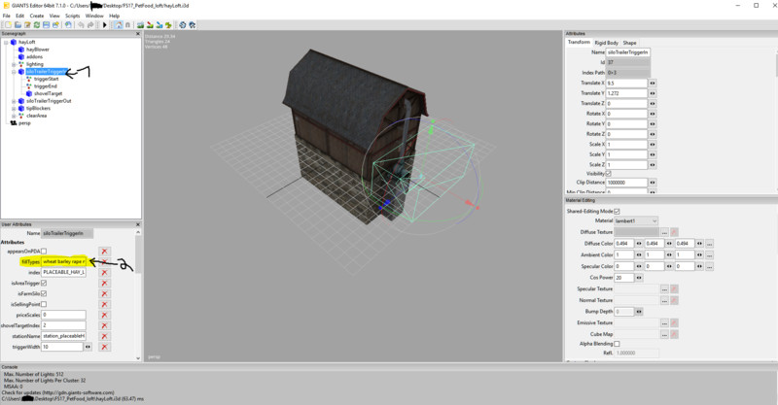Expand the lighting node in Scenegraph
Viewport: 778px width, 405px height.
tap(13, 64)
